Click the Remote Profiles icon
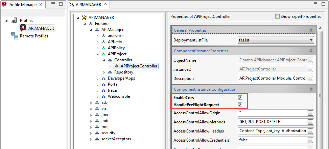Viewport: 329px width, 149px height. click(x=14, y=36)
